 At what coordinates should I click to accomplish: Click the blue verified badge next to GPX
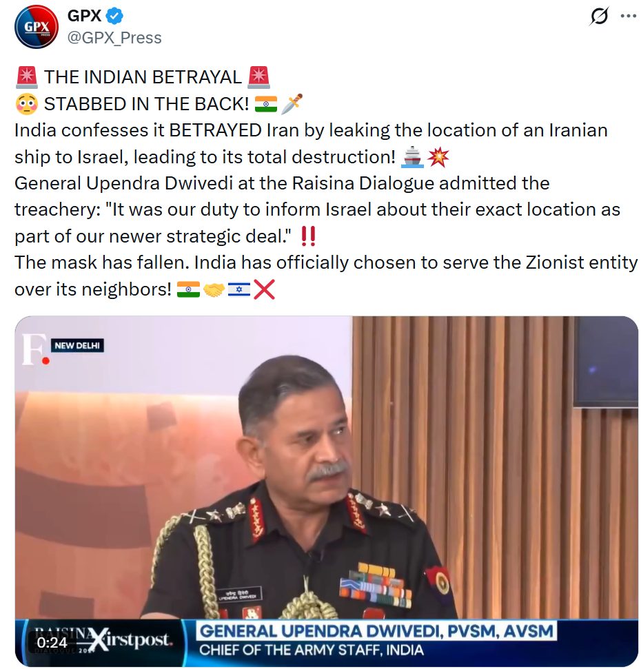tap(114, 17)
